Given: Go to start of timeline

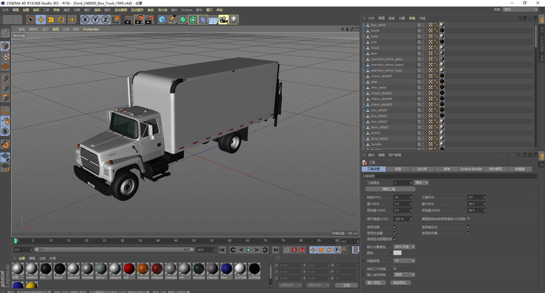Looking at the screenshot, I should click(222, 250).
